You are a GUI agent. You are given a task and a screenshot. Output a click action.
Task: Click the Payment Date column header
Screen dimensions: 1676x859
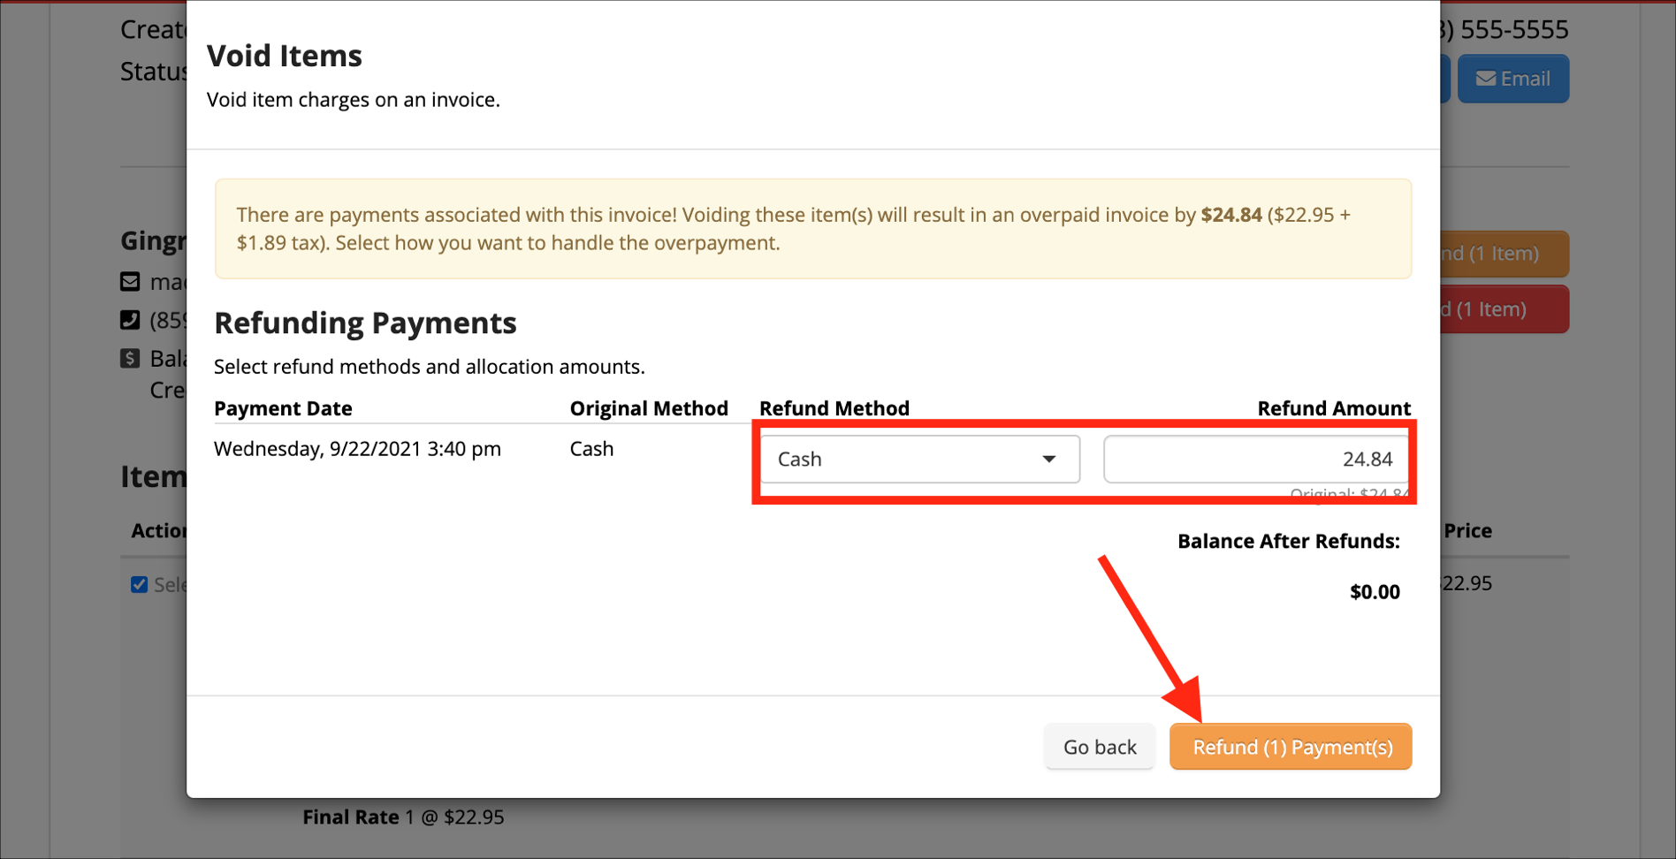[x=283, y=408]
